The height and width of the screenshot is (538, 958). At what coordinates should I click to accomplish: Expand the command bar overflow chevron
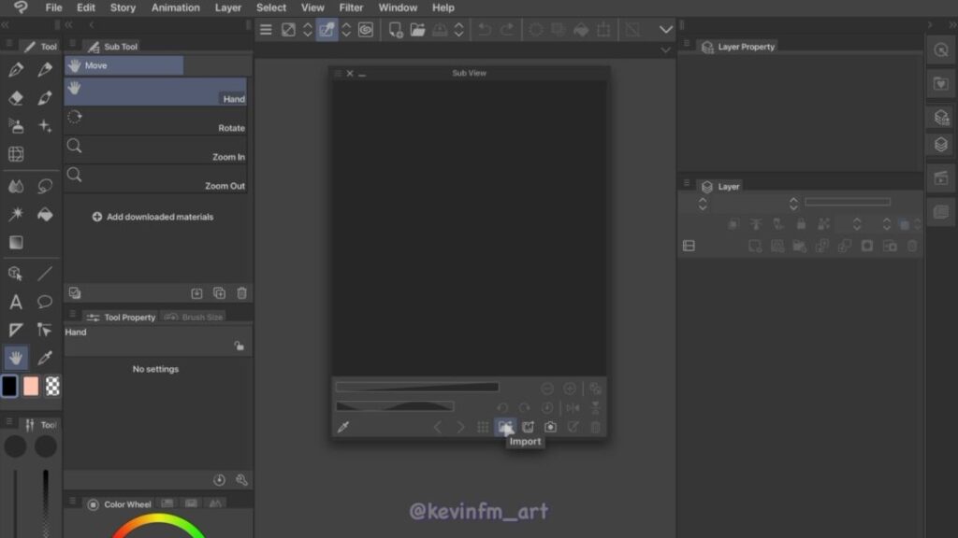pyautogui.click(x=666, y=30)
